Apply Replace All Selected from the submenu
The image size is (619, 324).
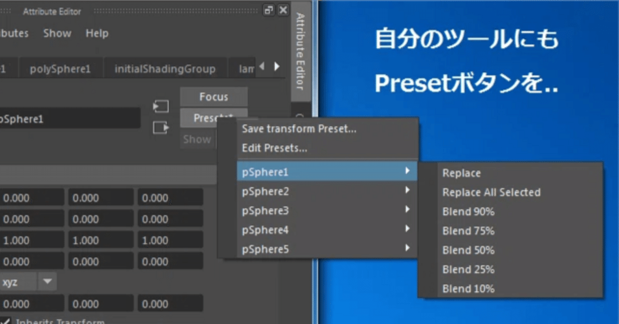click(491, 192)
